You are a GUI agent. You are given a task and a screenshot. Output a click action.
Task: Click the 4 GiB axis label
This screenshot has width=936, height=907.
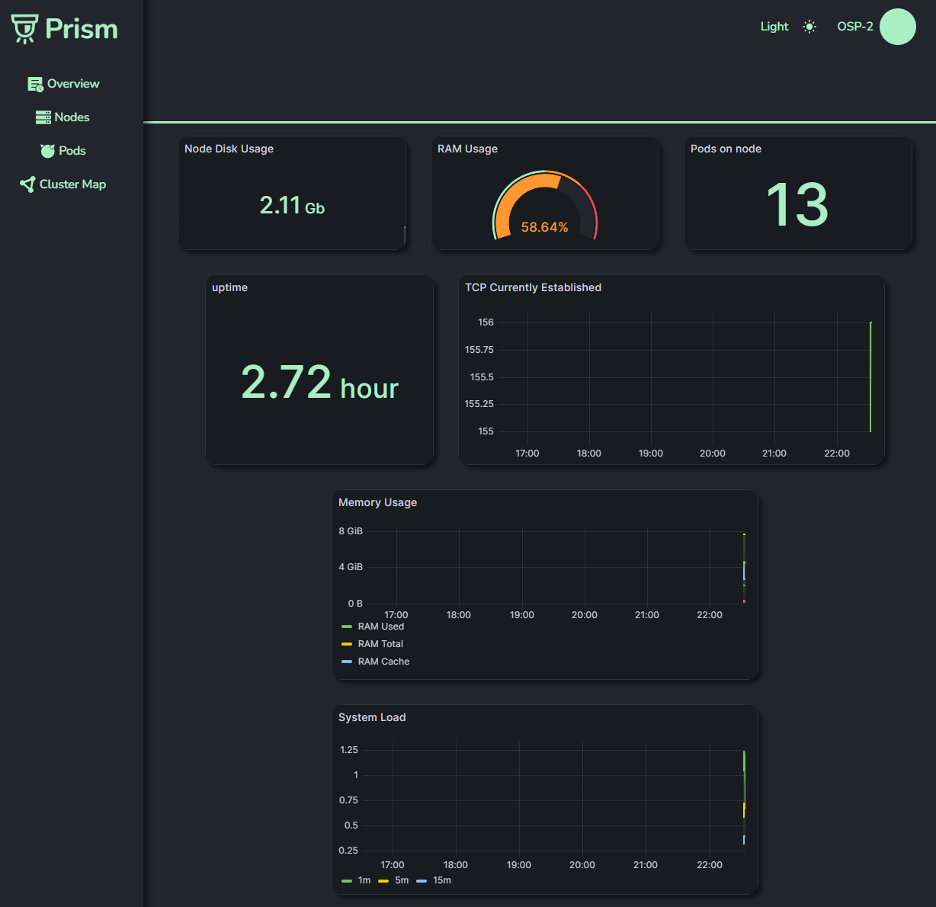pyautogui.click(x=351, y=567)
